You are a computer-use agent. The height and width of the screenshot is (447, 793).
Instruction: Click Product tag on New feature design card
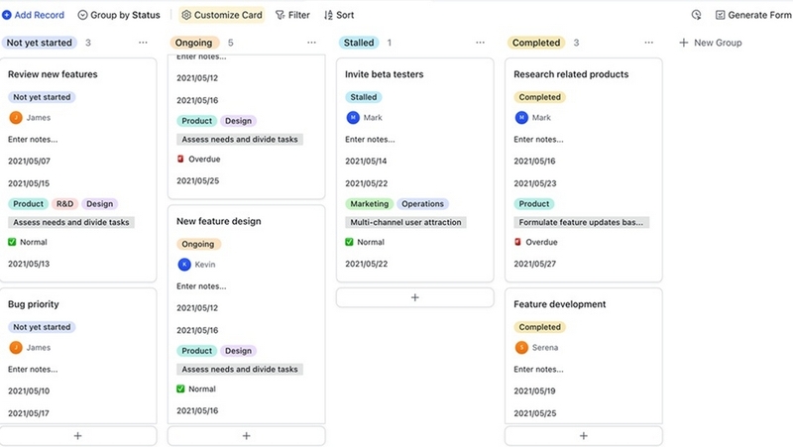click(x=196, y=351)
